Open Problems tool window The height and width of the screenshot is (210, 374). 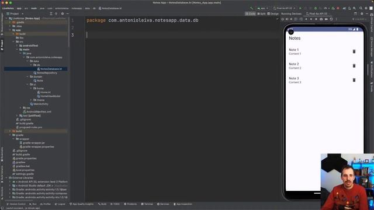(130, 204)
